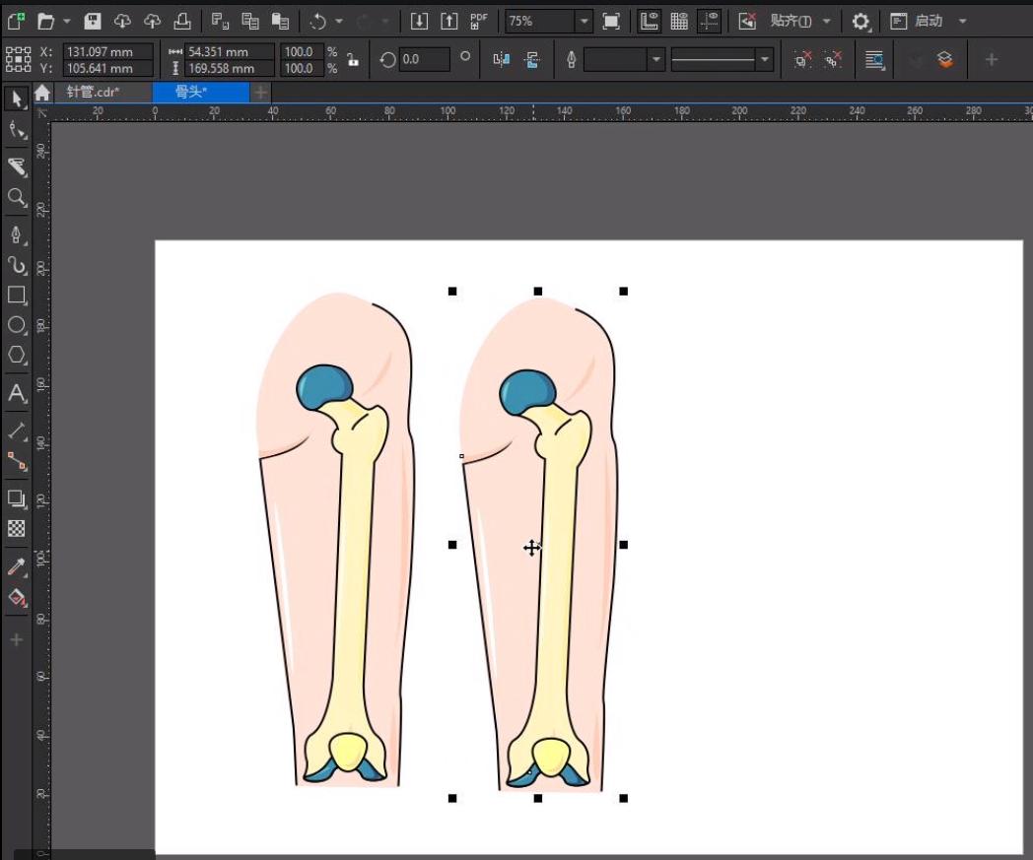
Task: Expand the 贴齐 dropdown arrow
Action: tap(826, 21)
